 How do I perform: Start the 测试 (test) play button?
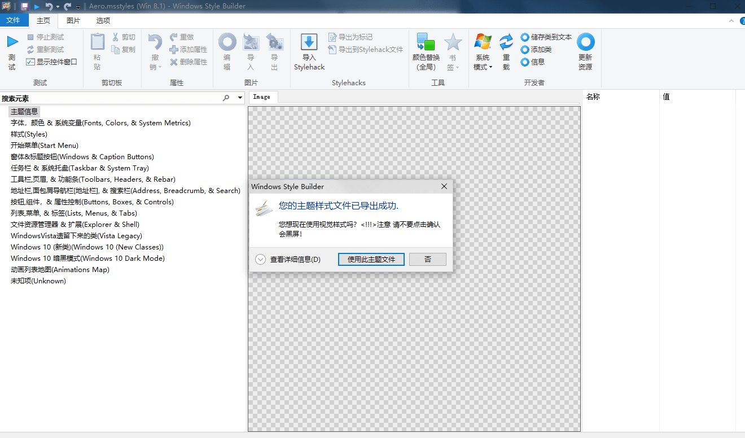(x=12, y=41)
